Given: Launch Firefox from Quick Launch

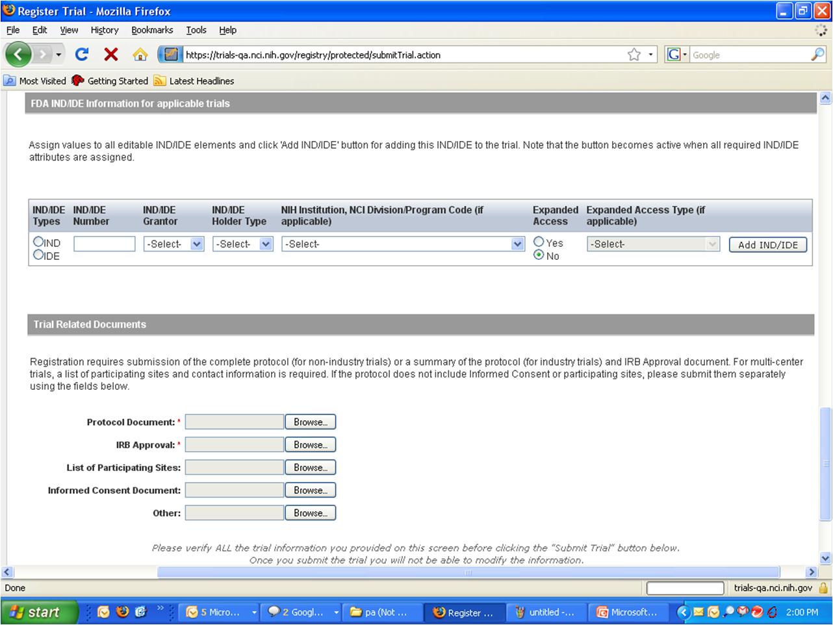Looking at the screenshot, I should pyautogui.click(x=122, y=612).
